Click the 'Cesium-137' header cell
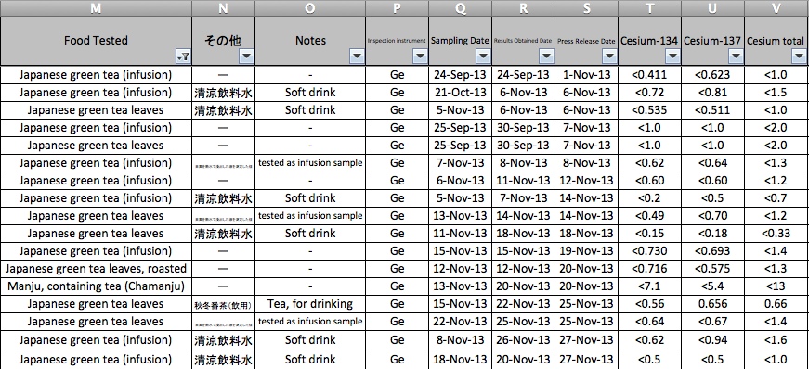This screenshot has height=369, width=809. pyautogui.click(x=712, y=41)
